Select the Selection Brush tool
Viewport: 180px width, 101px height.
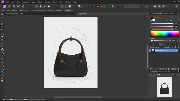click(2, 27)
